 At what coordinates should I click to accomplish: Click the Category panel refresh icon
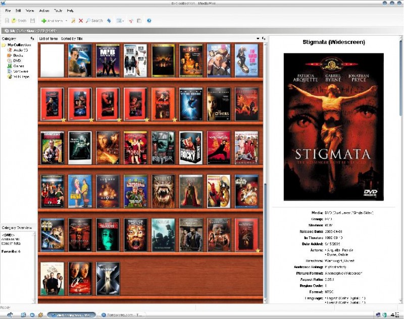32,39
